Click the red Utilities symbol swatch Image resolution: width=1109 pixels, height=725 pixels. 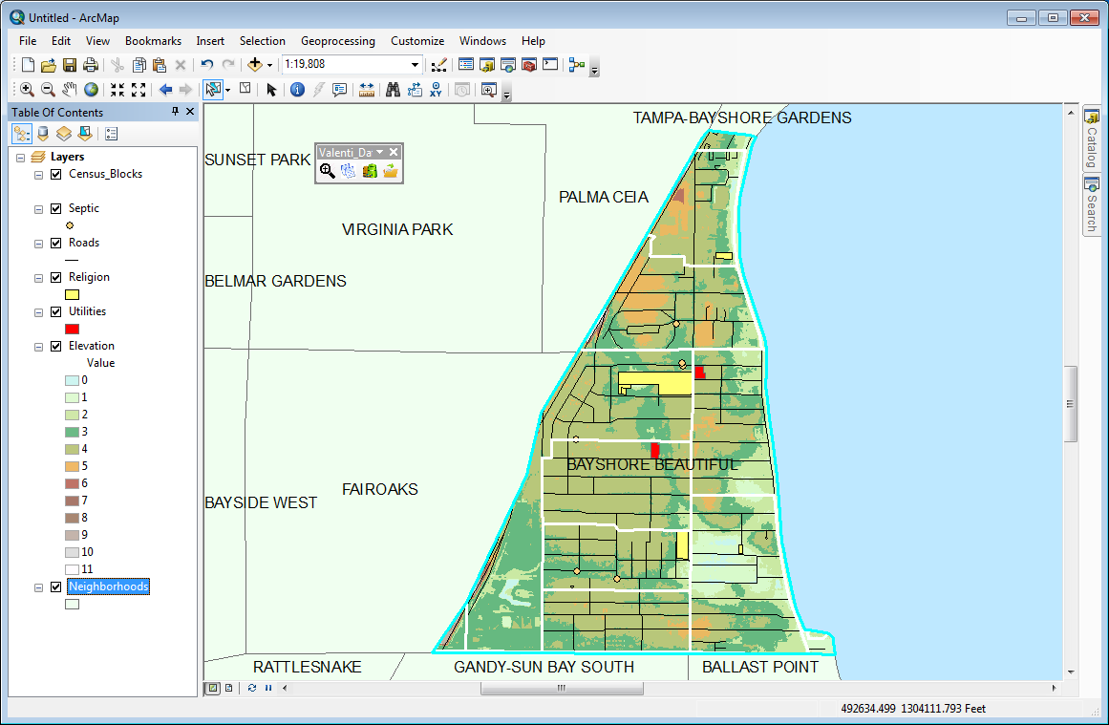click(72, 329)
